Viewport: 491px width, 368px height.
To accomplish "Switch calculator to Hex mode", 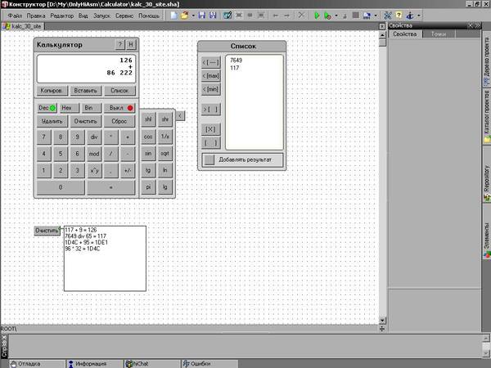I will 67,107.
